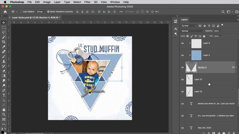The height and width of the screenshot is (134, 239).
Task: Filter for smart objects
Action: pos(218,26)
